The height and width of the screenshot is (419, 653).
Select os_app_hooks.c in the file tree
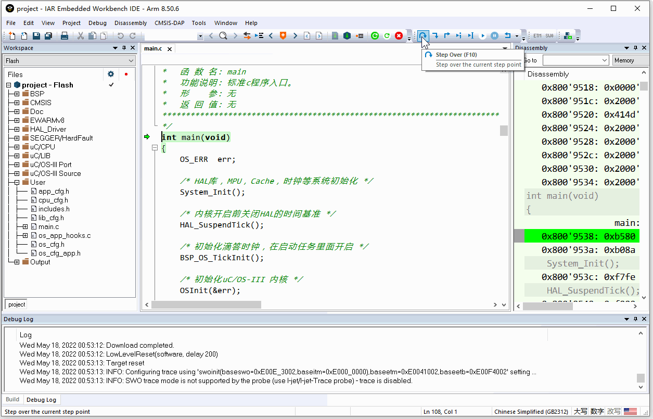[x=65, y=235]
